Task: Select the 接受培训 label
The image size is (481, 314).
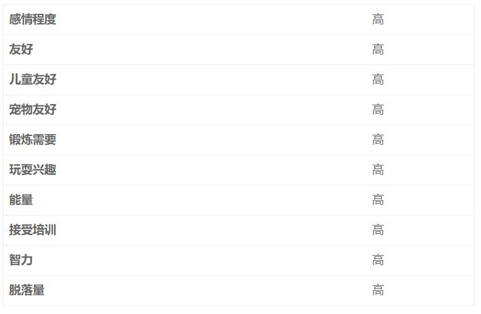Action: (x=33, y=230)
